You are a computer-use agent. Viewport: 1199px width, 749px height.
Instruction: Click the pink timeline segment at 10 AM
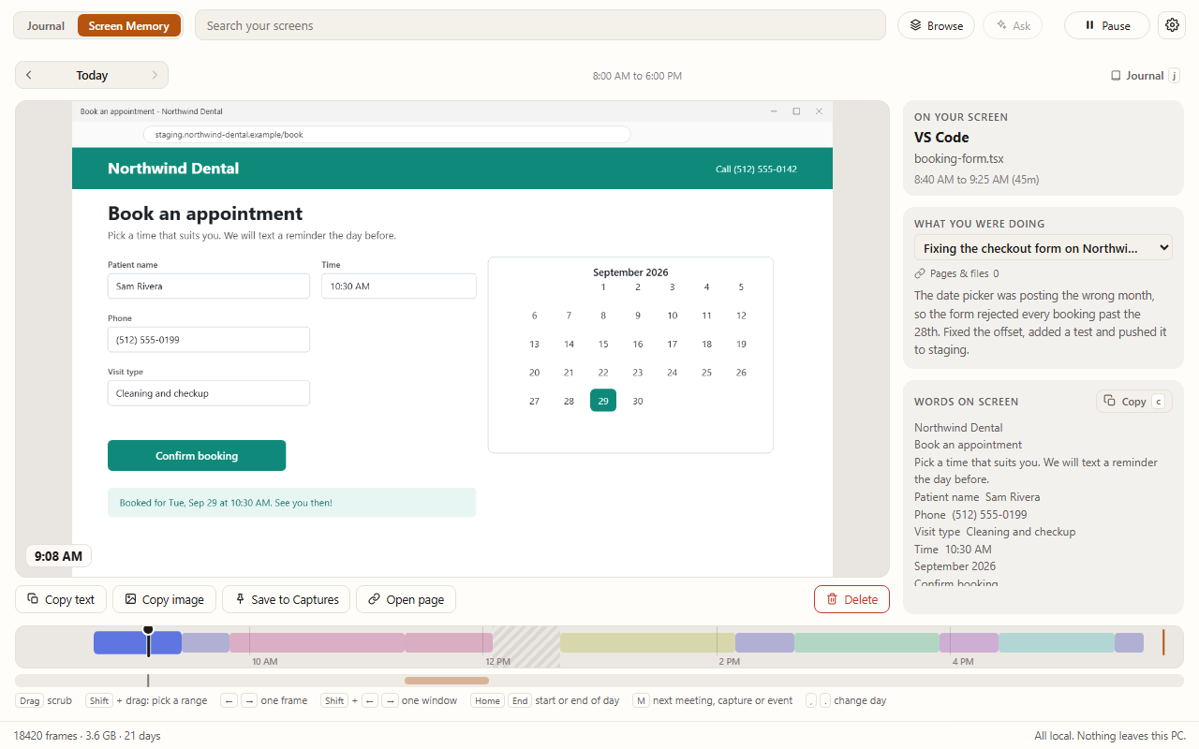(x=317, y=642)
